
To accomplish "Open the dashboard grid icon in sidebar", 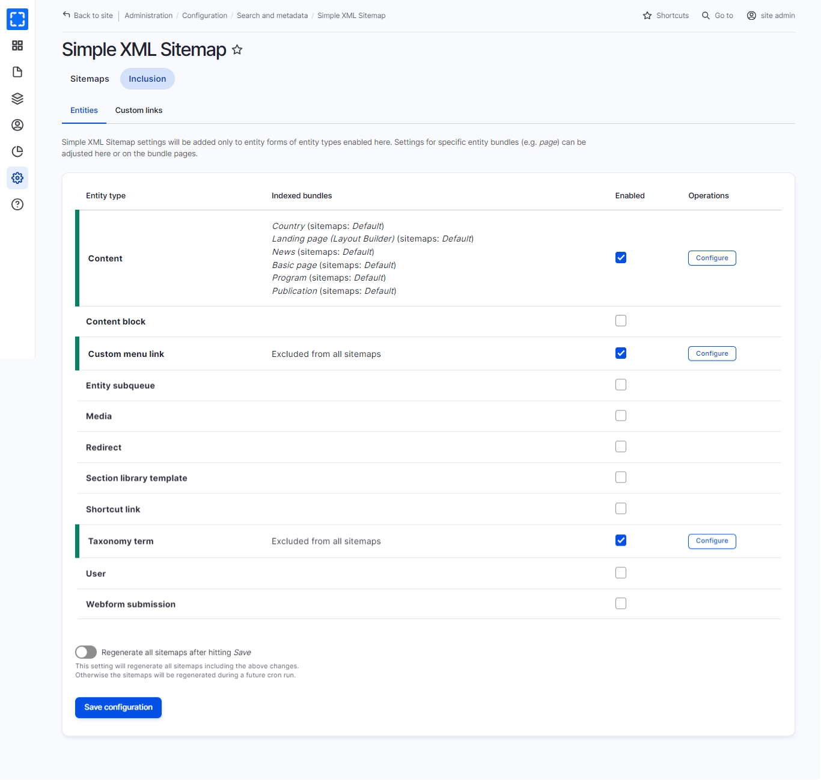I will (17, 46).
